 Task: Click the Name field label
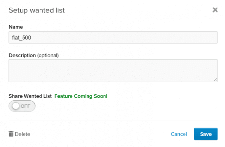[x=16, y=27]
